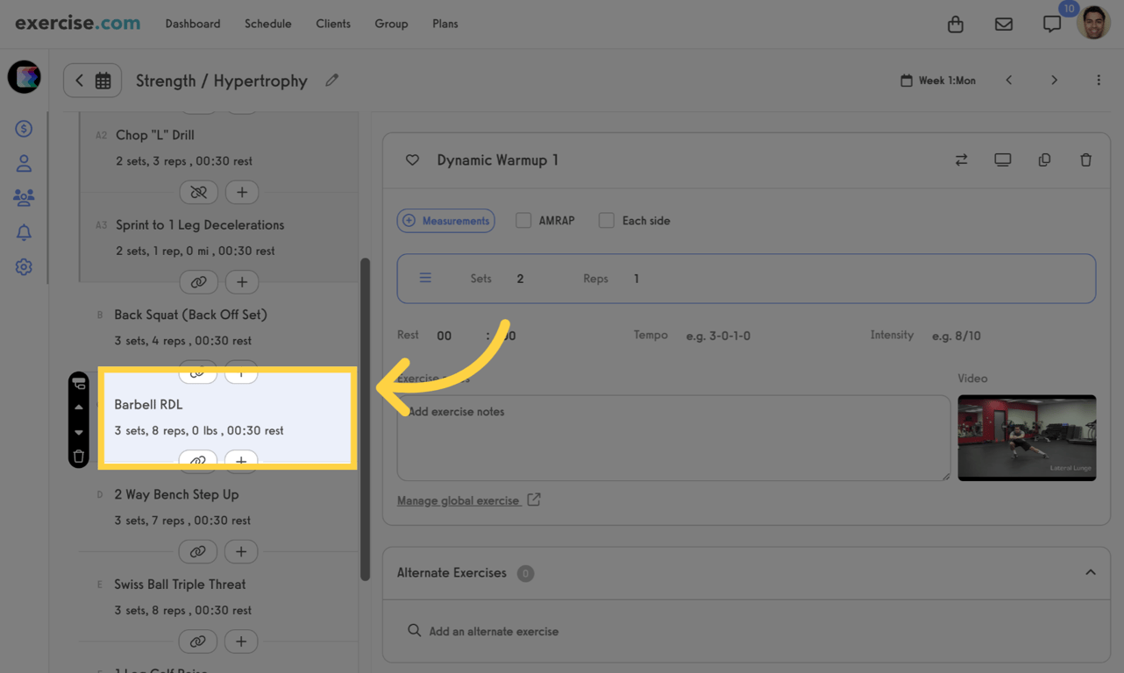Swap Dynamic Warmup 1 using the exchange arrows icon

click(x=961, y=159)
